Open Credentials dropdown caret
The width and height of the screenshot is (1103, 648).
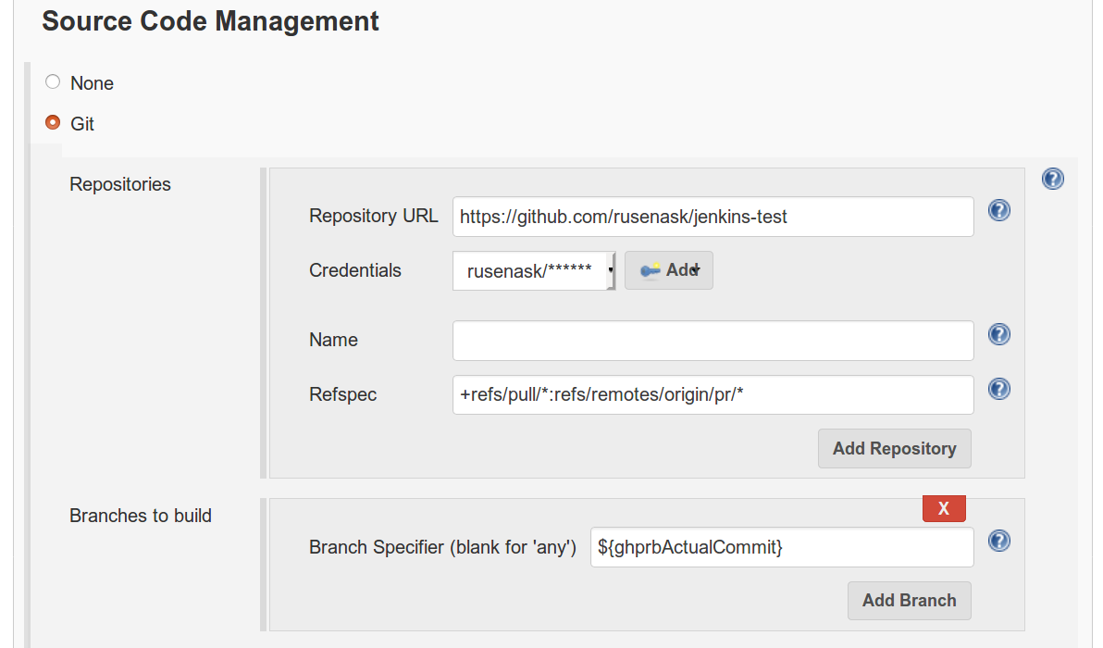point(610,269)
